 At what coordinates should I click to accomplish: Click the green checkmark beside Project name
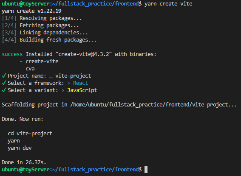(4, 75)
